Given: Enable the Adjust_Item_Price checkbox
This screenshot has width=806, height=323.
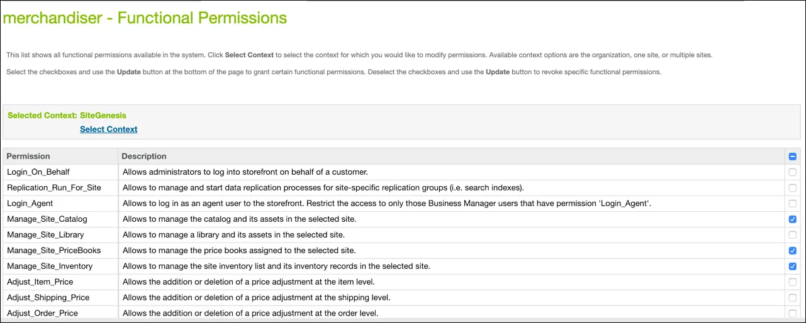Looking at the screenshot, I should (x=792, y=282).
